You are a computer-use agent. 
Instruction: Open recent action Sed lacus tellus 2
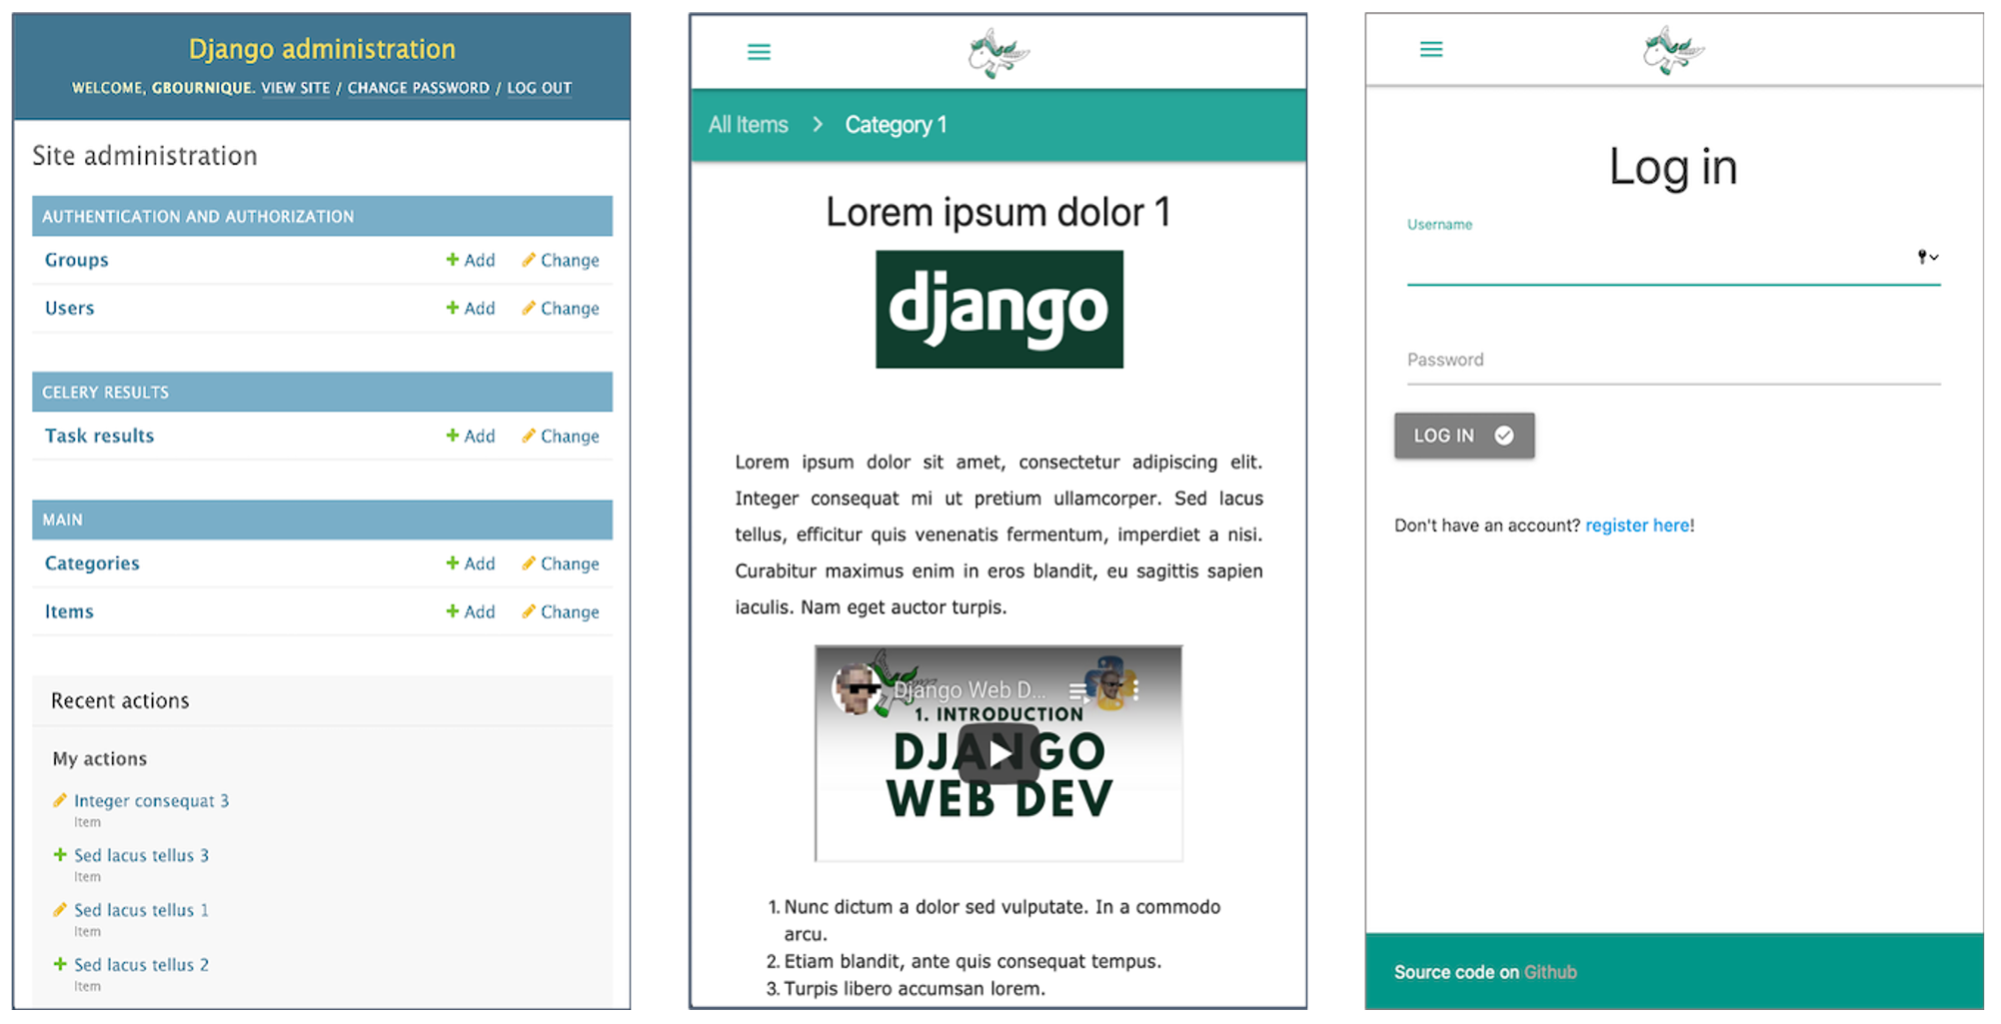click(x=141, y=965)
